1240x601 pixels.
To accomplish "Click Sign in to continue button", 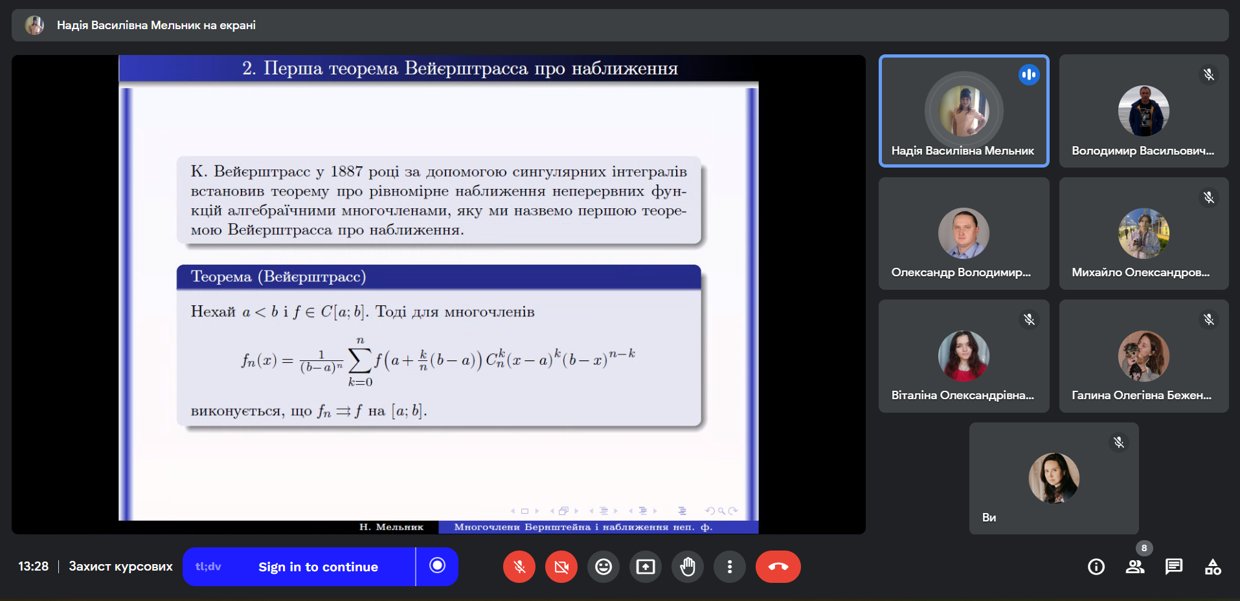I will coord(318,567).
